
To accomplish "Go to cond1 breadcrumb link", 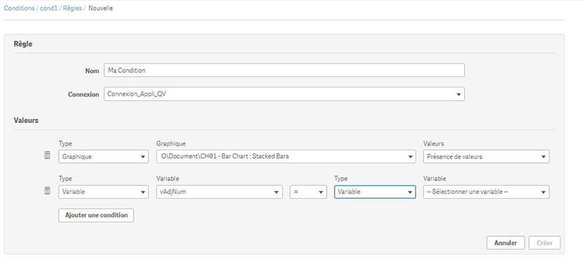I will 49,8.
